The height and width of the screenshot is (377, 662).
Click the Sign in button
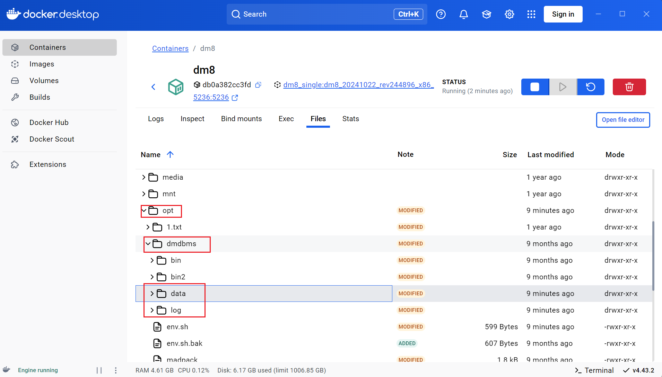[x=563, y=14]
